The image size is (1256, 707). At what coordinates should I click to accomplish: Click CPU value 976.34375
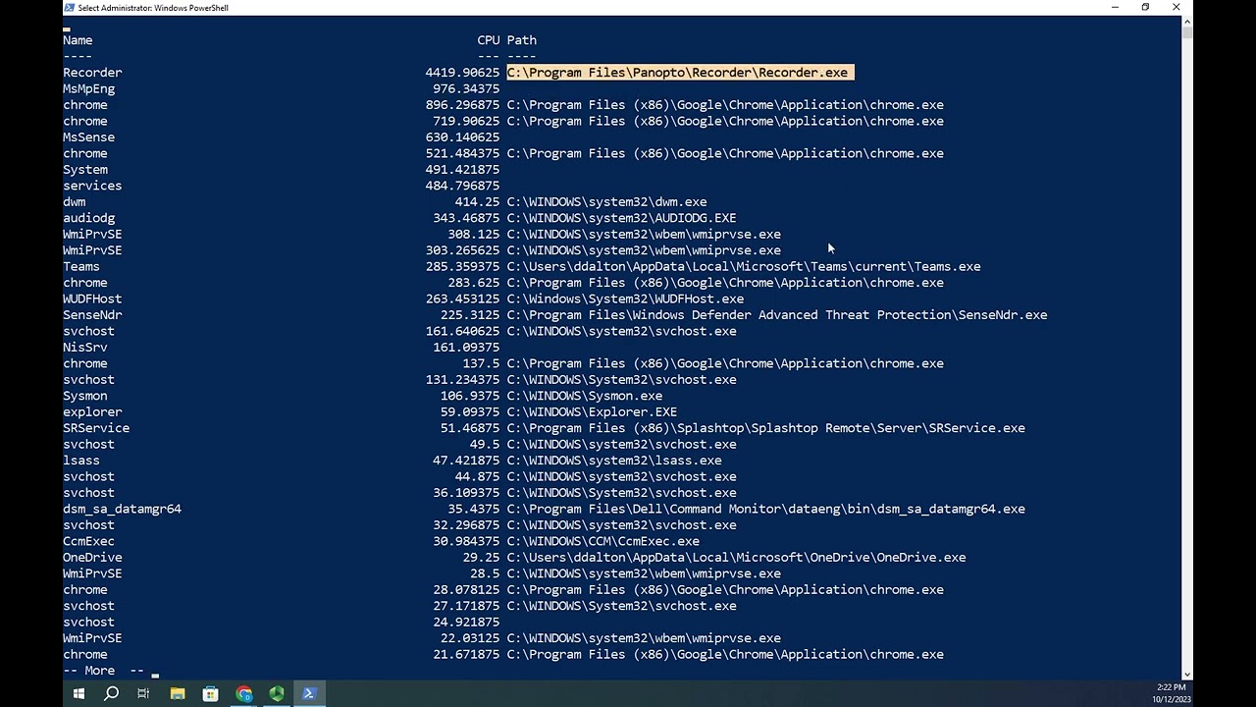pyautogui.click(x=466, y=88)
